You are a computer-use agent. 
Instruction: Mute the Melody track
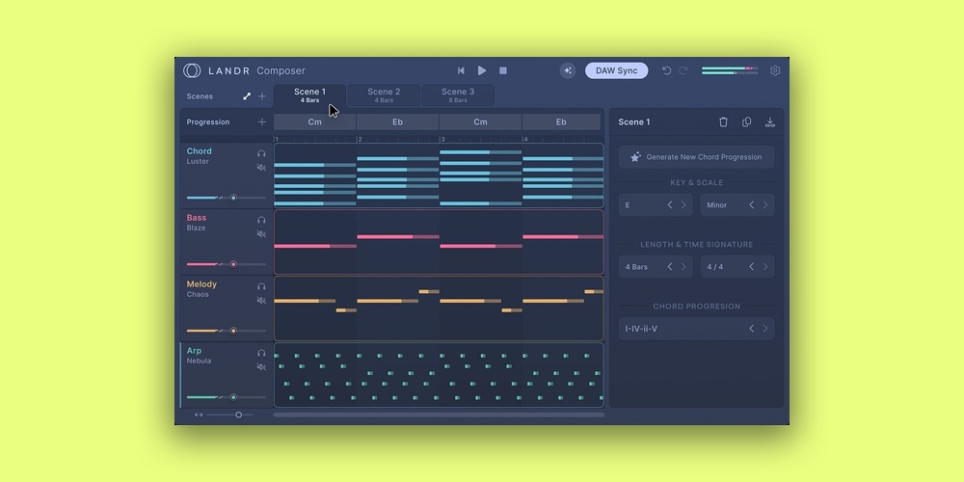(x=261, y=301)
